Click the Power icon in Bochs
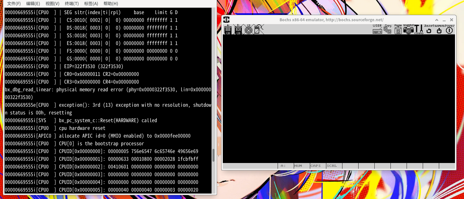Image resolution: width=464 pixels, height=199 pixels. [x=449, y=29]
